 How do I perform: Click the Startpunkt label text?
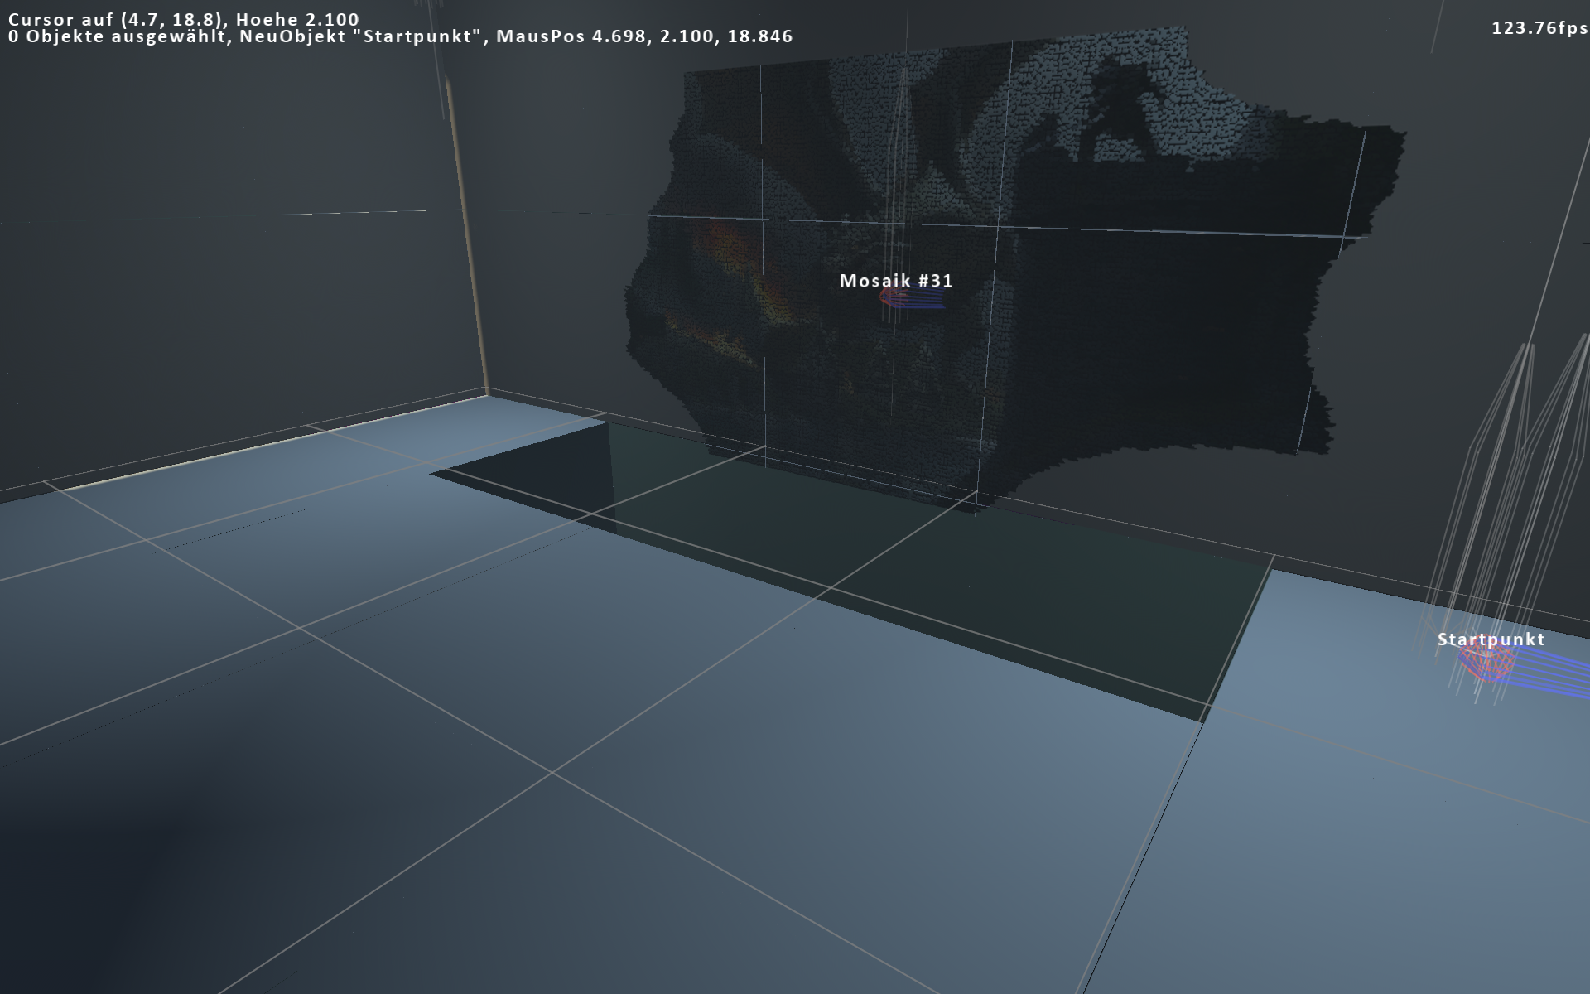(x=1491, y=639)
